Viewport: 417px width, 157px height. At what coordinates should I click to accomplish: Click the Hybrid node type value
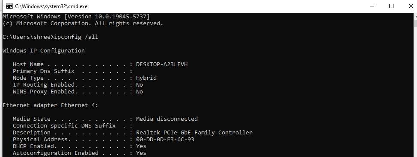pyautogui.click(x=146, y=78)
